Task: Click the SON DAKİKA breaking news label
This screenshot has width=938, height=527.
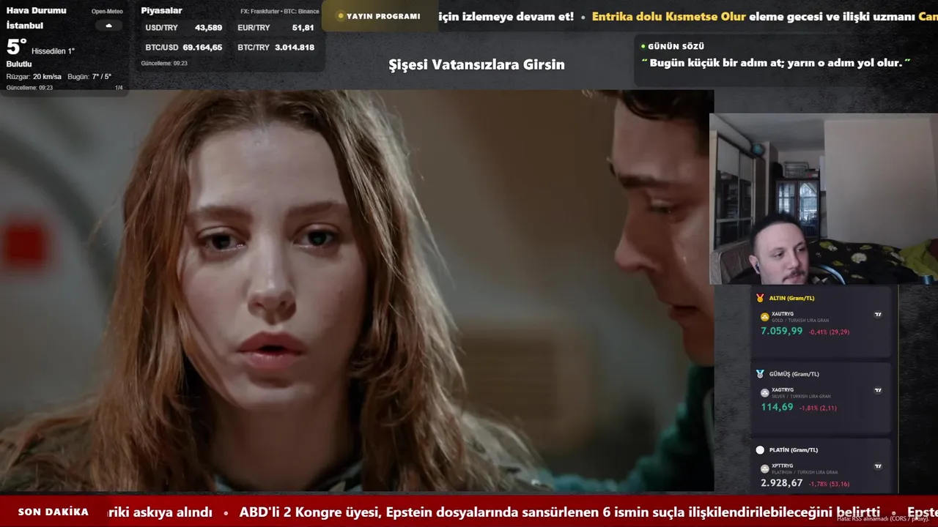Action: (x=53, y=512)
